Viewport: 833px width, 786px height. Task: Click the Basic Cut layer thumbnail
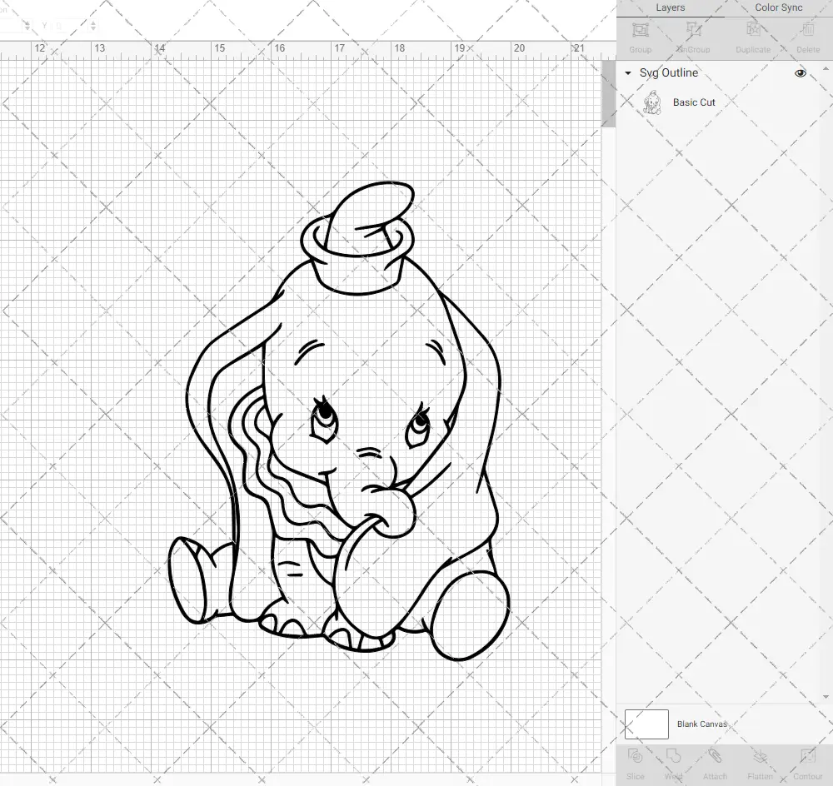[x=654, y=102]
